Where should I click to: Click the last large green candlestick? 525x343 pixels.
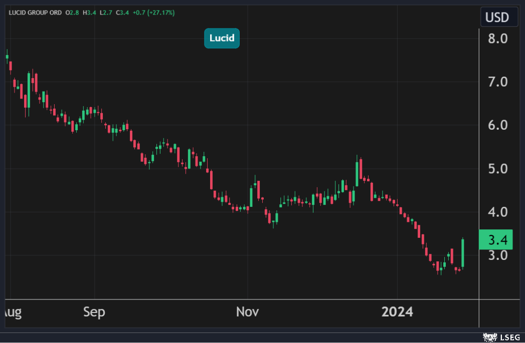[463, 253]
